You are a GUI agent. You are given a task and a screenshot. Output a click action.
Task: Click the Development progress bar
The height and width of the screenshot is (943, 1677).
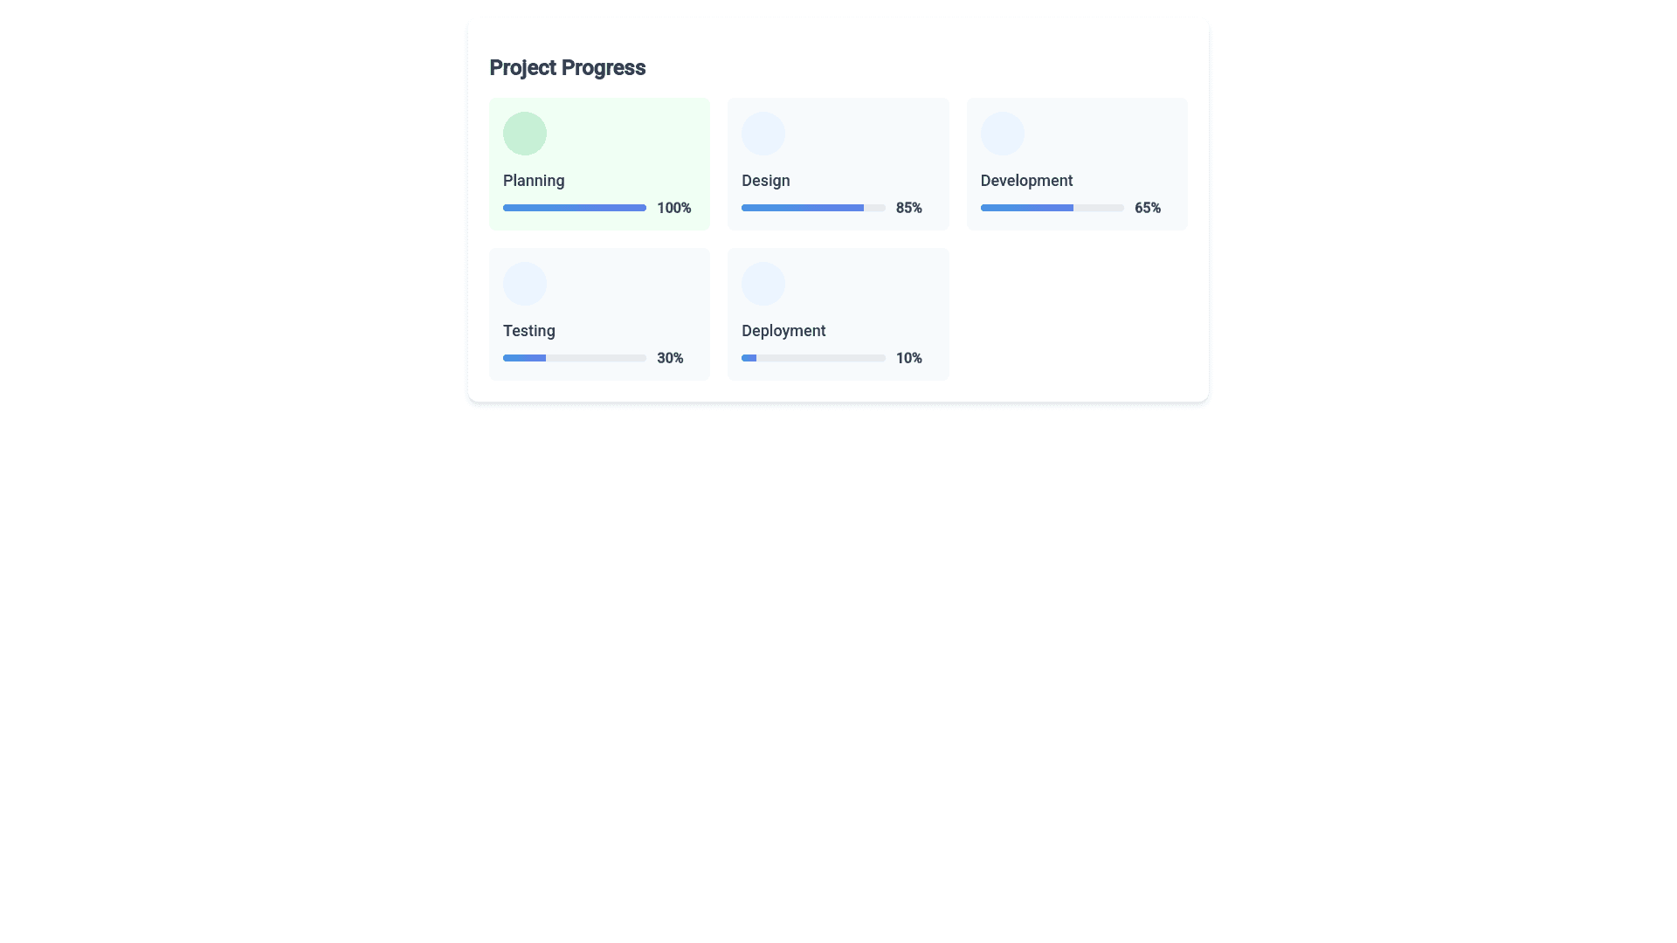click(x=1052, y=208)
